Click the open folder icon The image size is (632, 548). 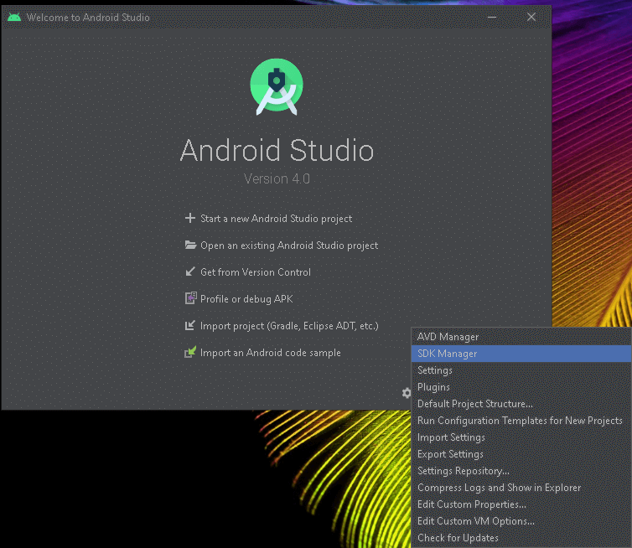[190, 245]
